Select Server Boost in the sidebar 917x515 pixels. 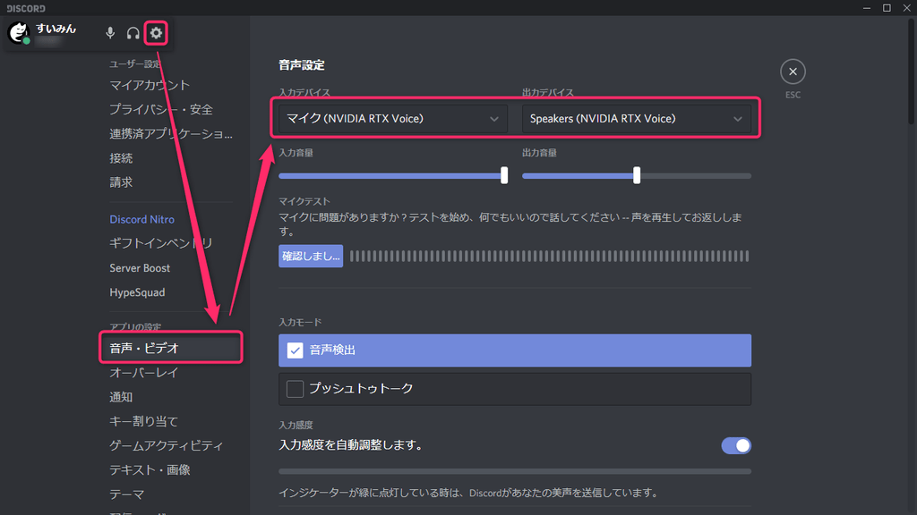coord(140,268)
